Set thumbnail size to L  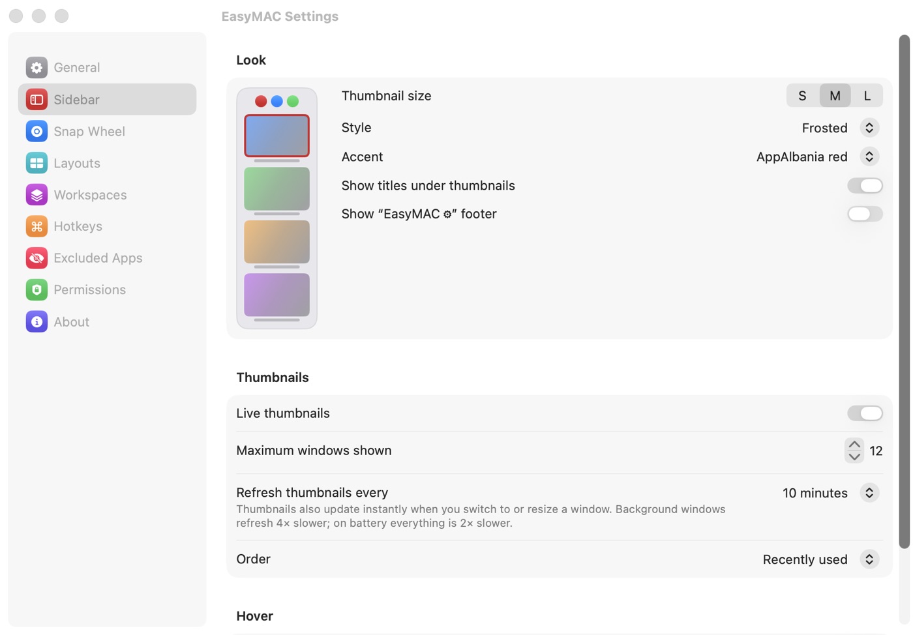point(867,96)
